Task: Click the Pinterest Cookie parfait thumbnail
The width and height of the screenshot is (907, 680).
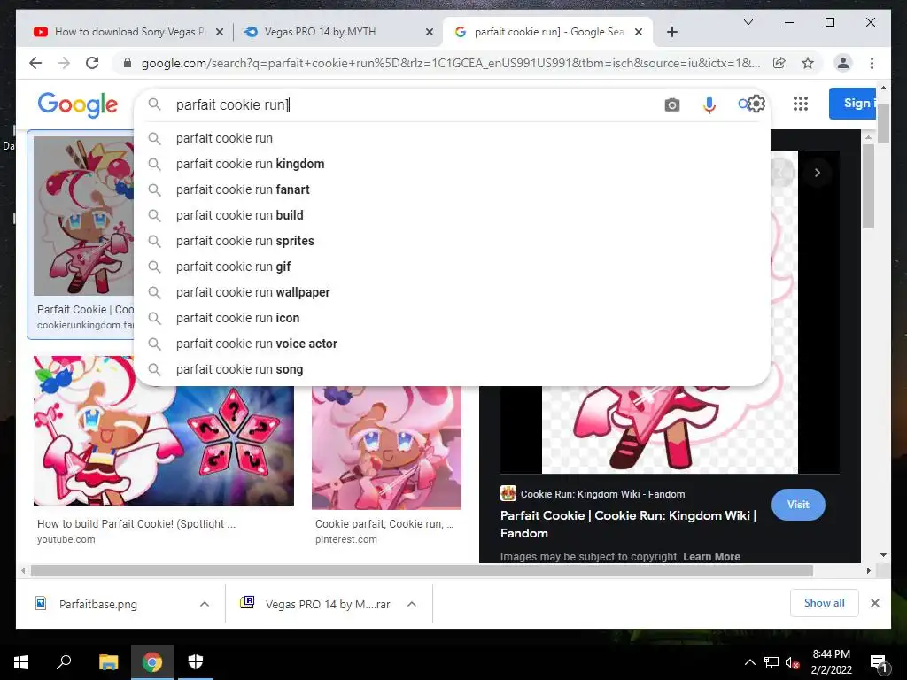Action: tap(386, 447)
